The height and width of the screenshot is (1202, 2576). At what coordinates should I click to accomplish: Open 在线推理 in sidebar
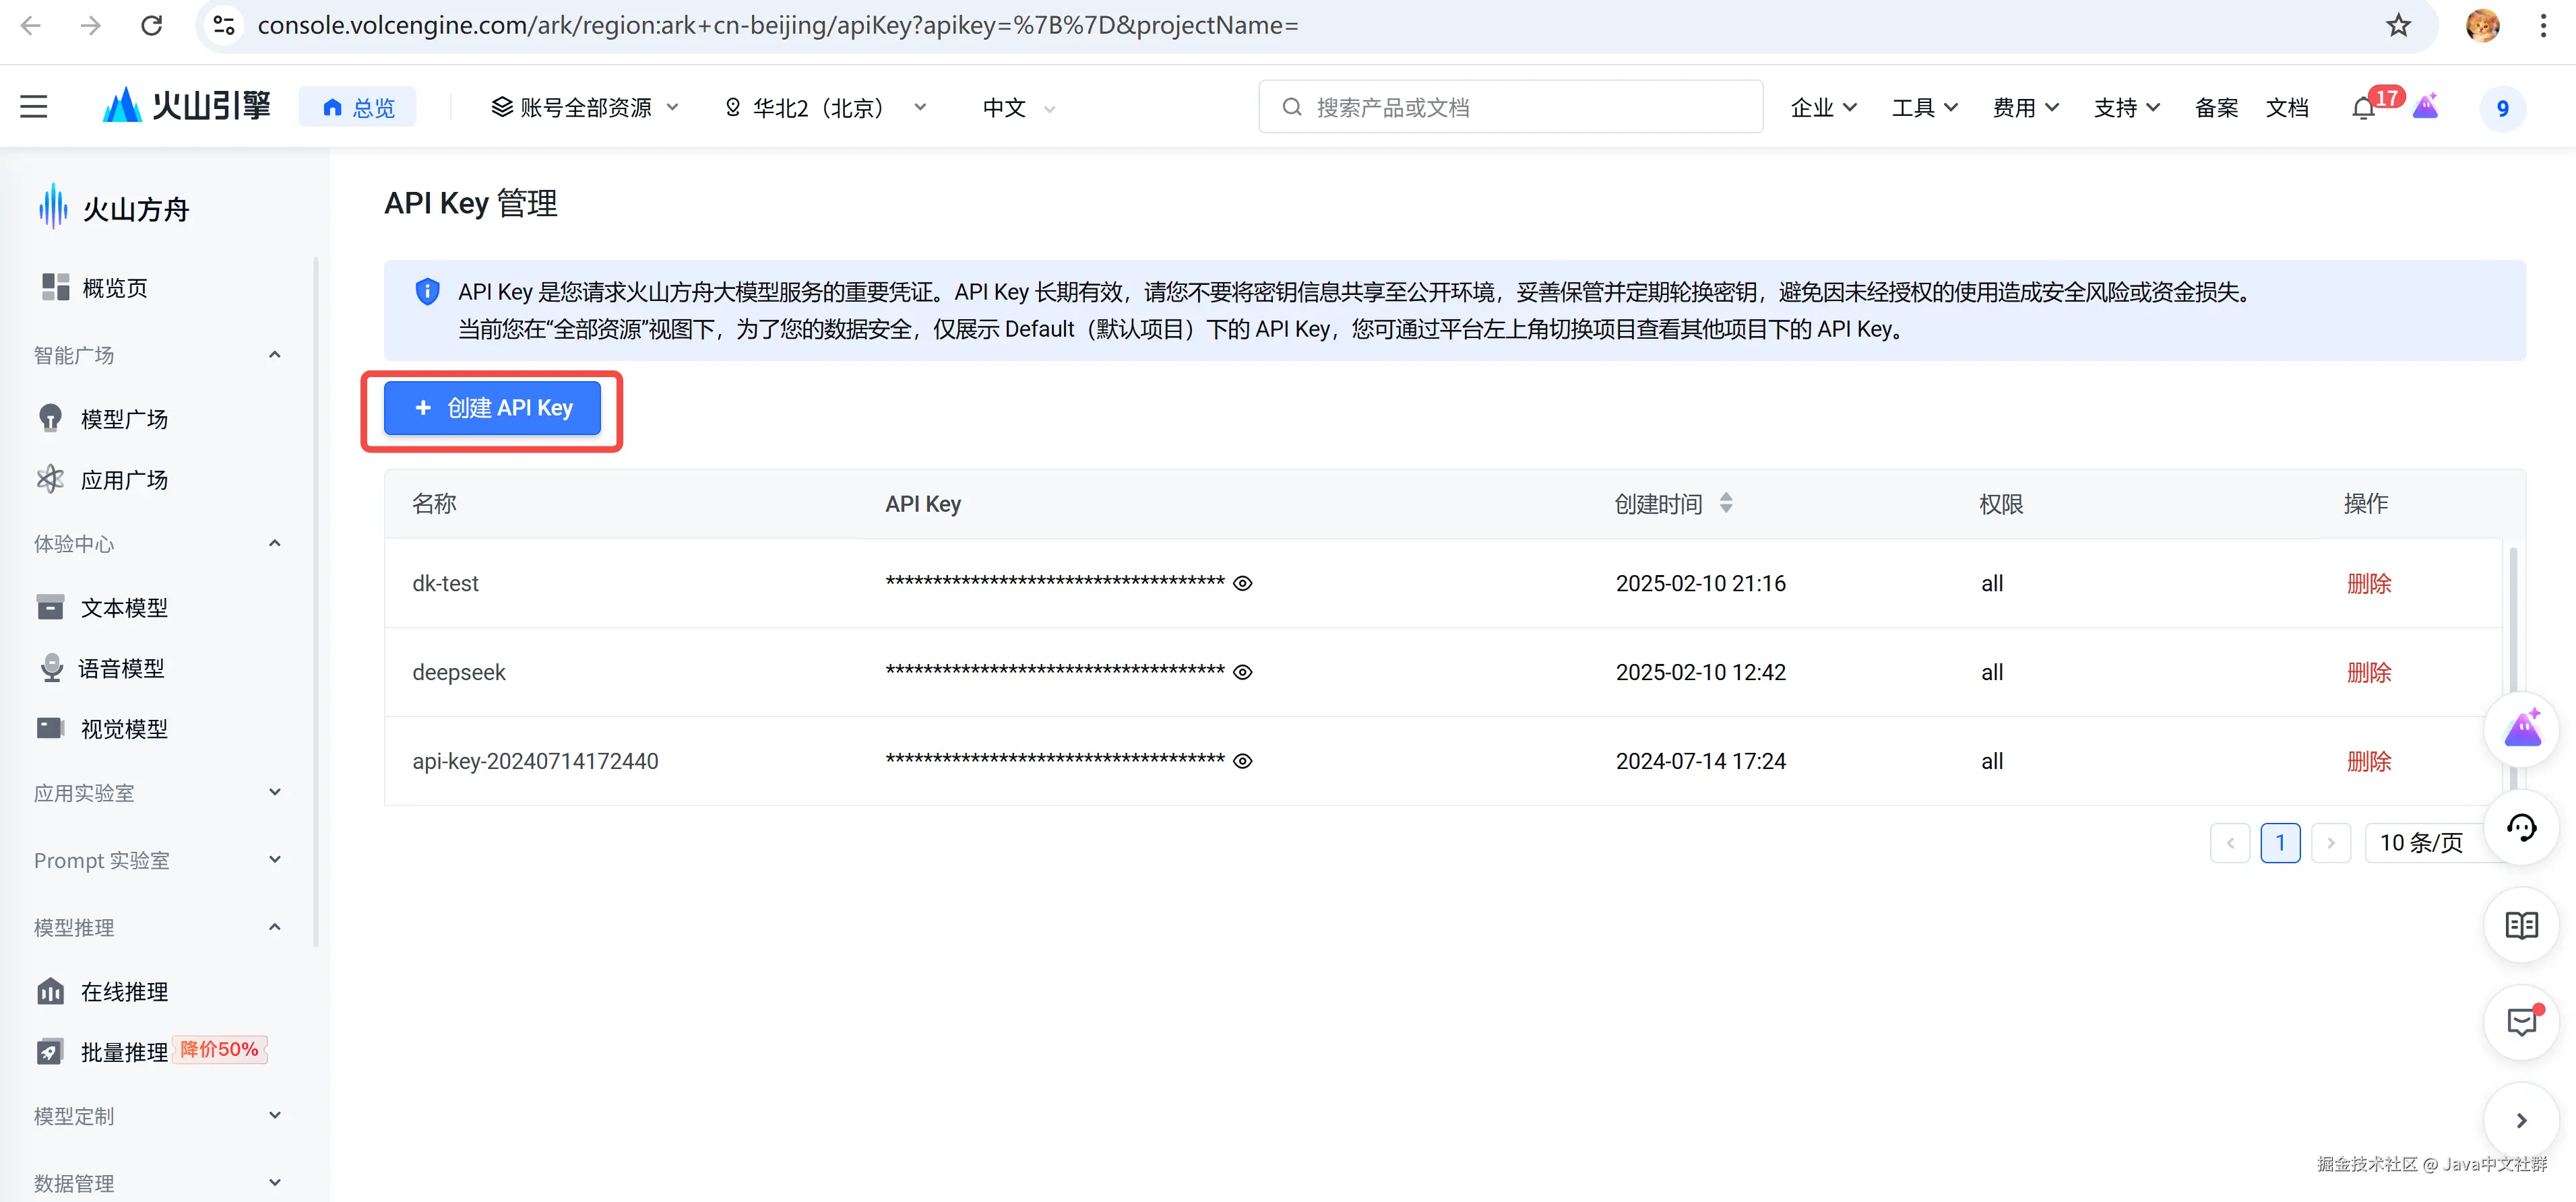tap(124, 992)
